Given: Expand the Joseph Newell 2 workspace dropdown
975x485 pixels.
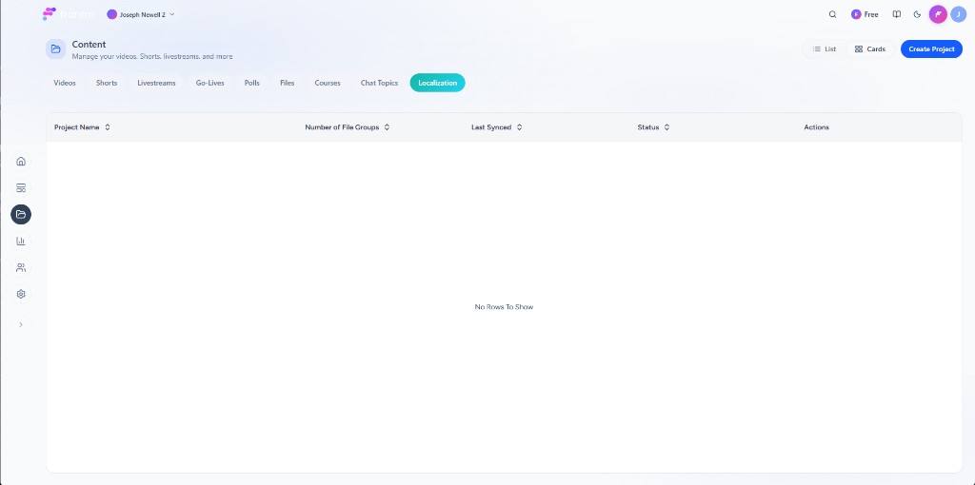Looking at the screenshot, I should 141,14.
